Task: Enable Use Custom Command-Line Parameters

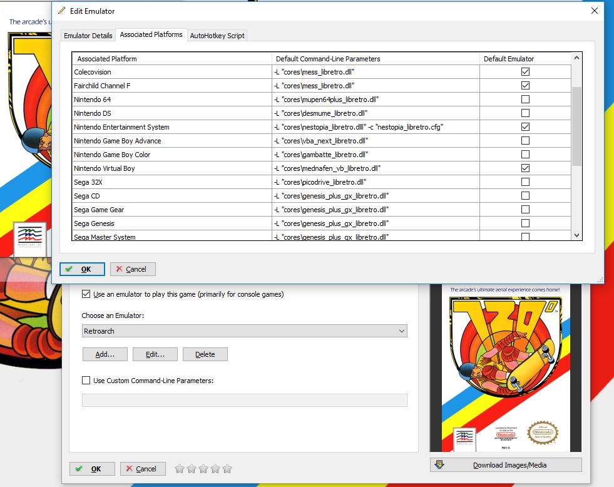Action: (86, 380)
